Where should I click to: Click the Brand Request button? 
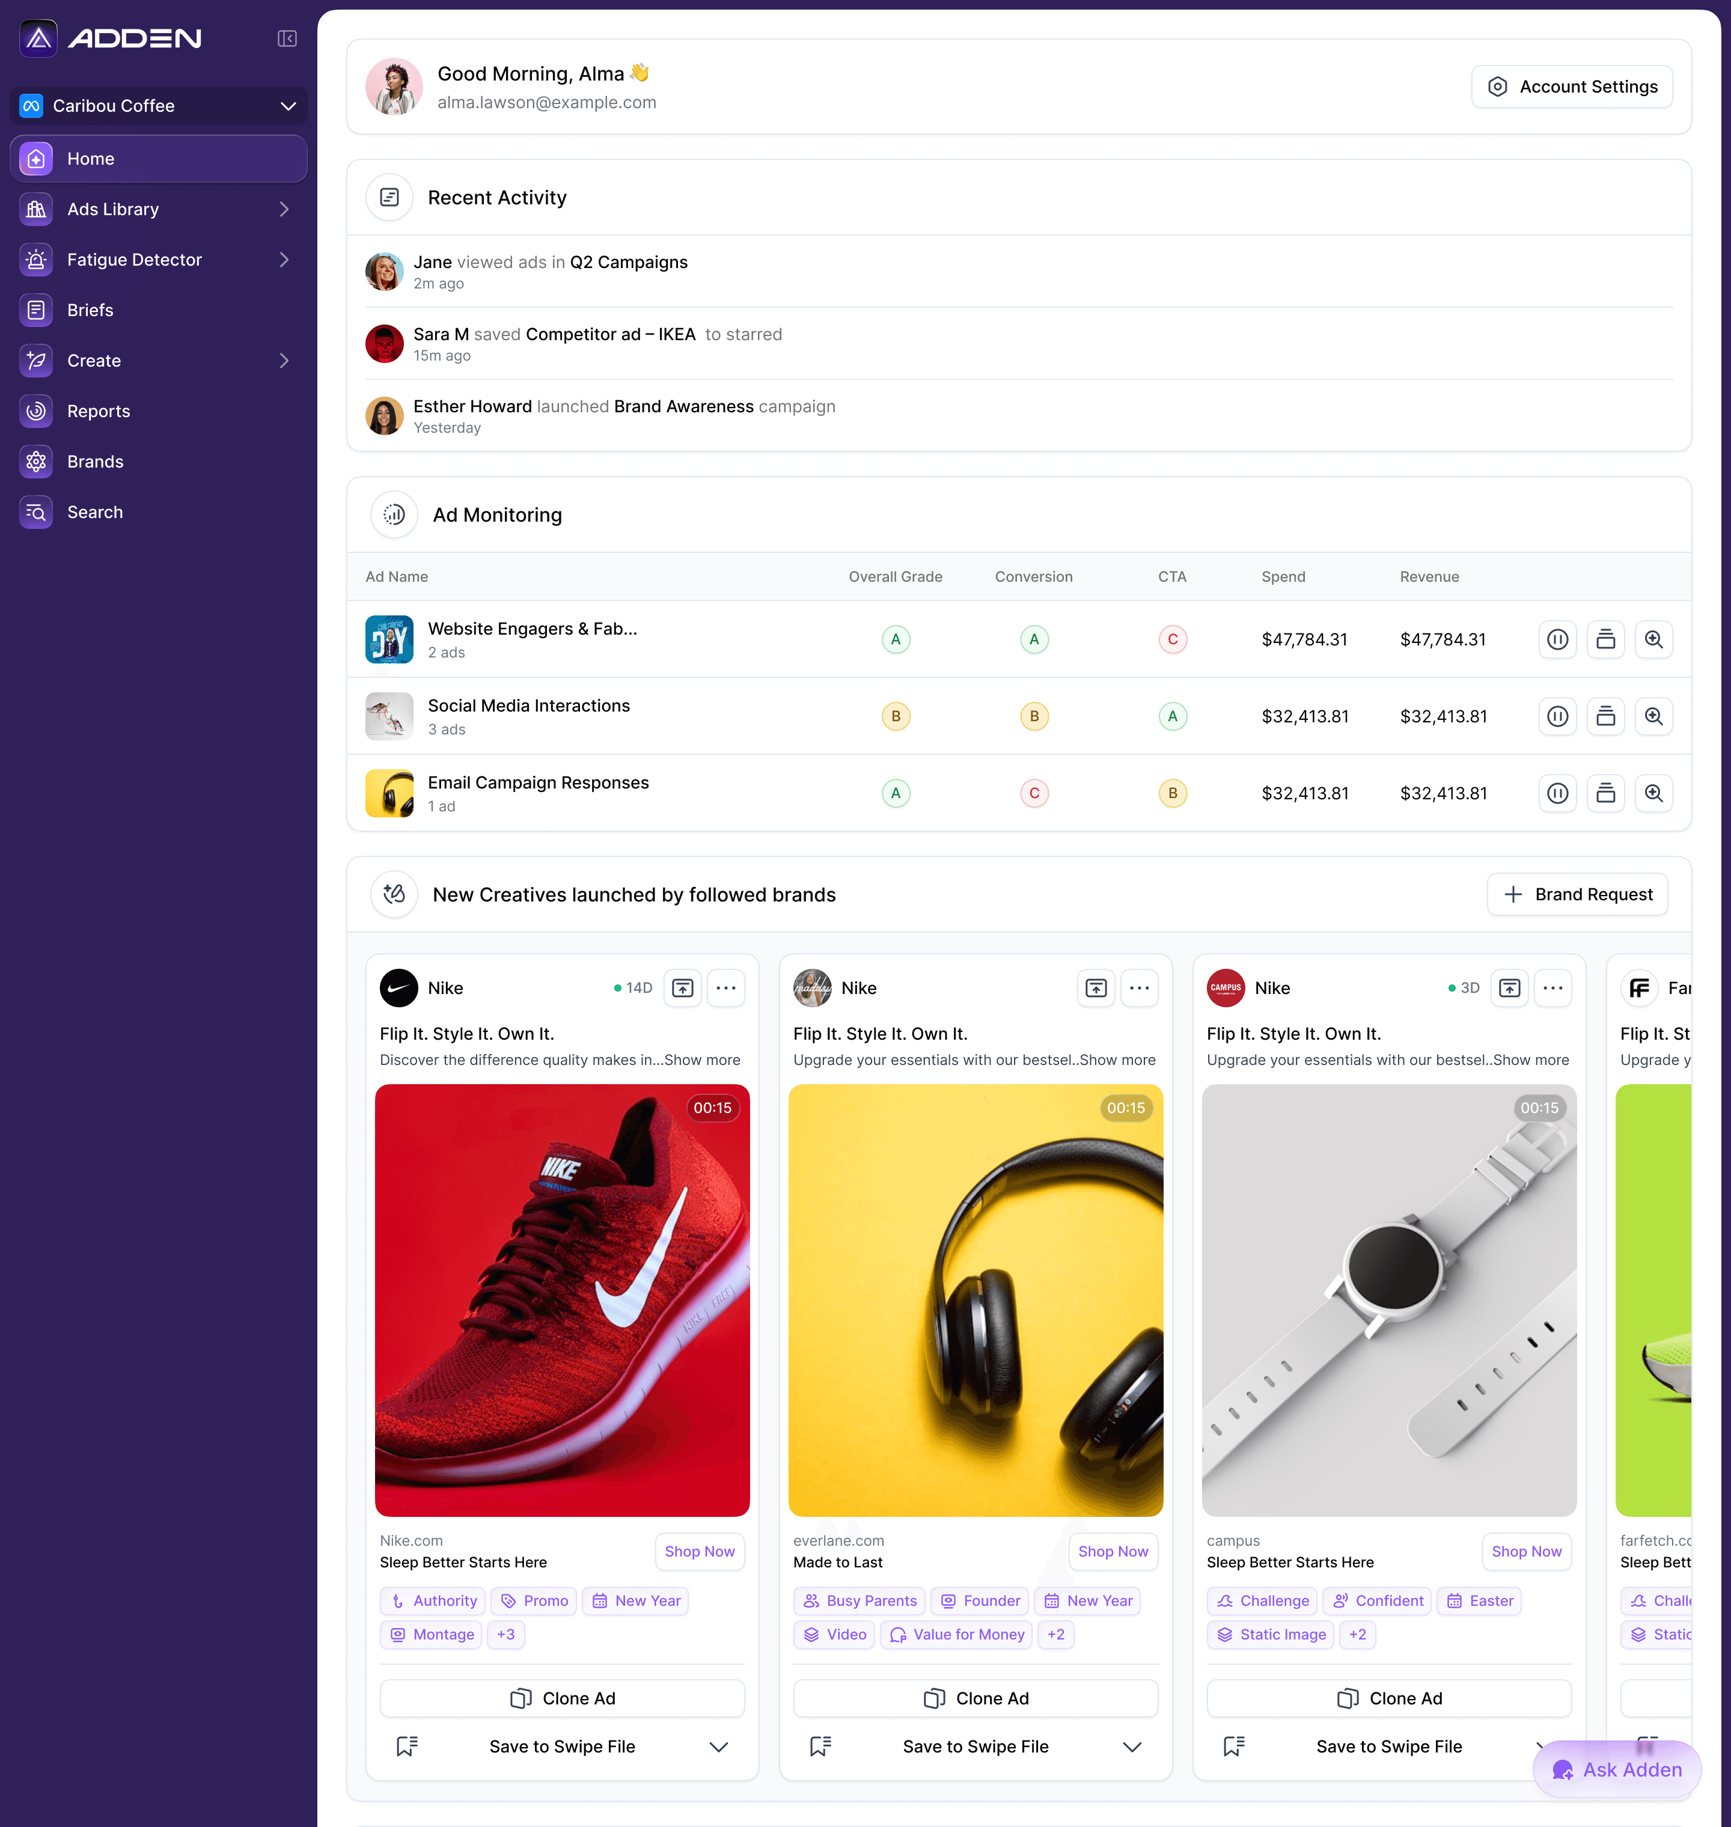pyautogui.click(x=1577, y=895)
